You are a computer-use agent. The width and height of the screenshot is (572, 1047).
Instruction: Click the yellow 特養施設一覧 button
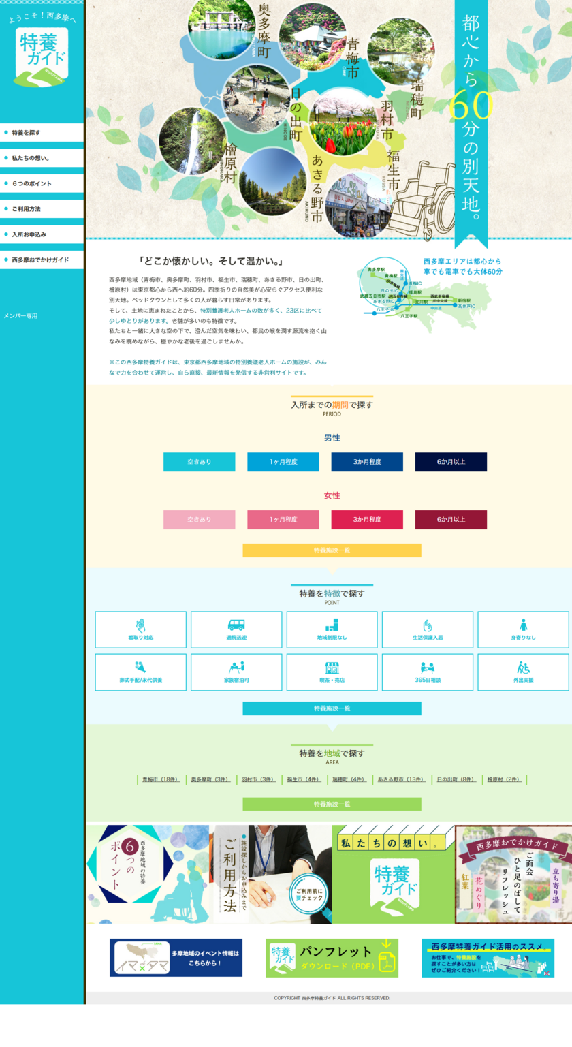332,550
